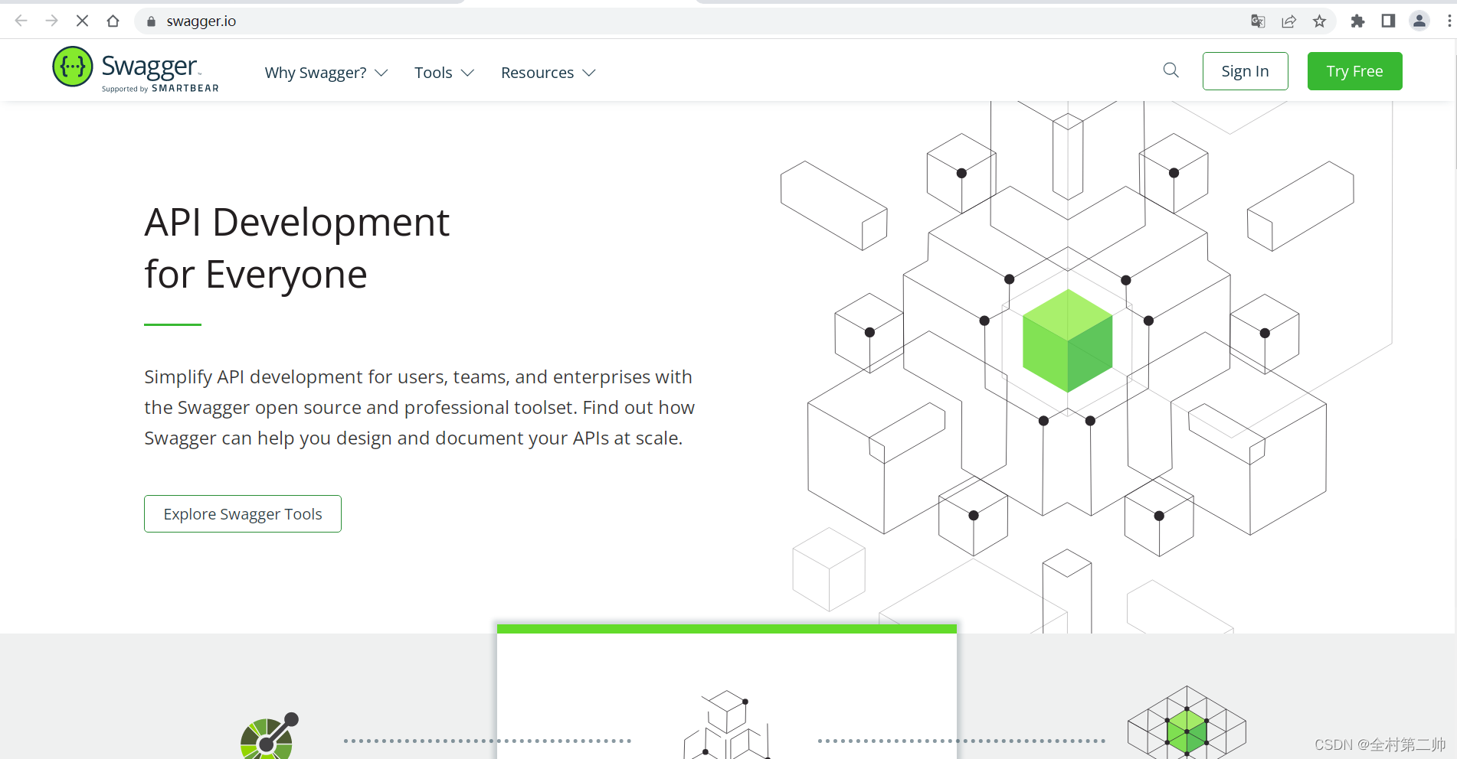1457x759 pixels.
Task: Click the share page icon
Action: coord(1288,21)
